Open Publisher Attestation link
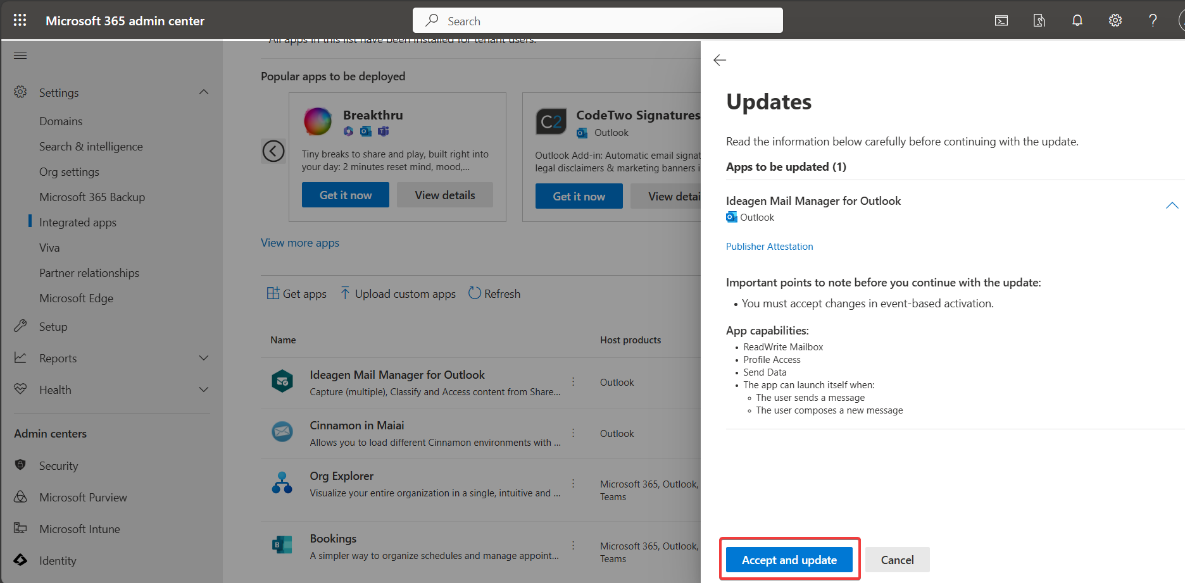The width and height of the screenshot is (1185, 583). click(x=769, y=247)
